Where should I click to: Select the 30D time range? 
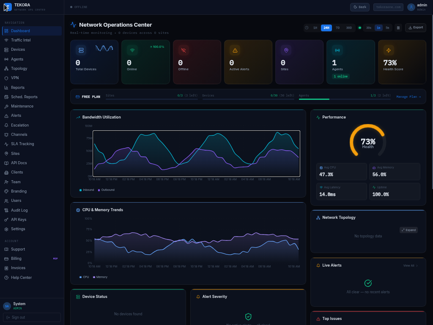(349, 28)
